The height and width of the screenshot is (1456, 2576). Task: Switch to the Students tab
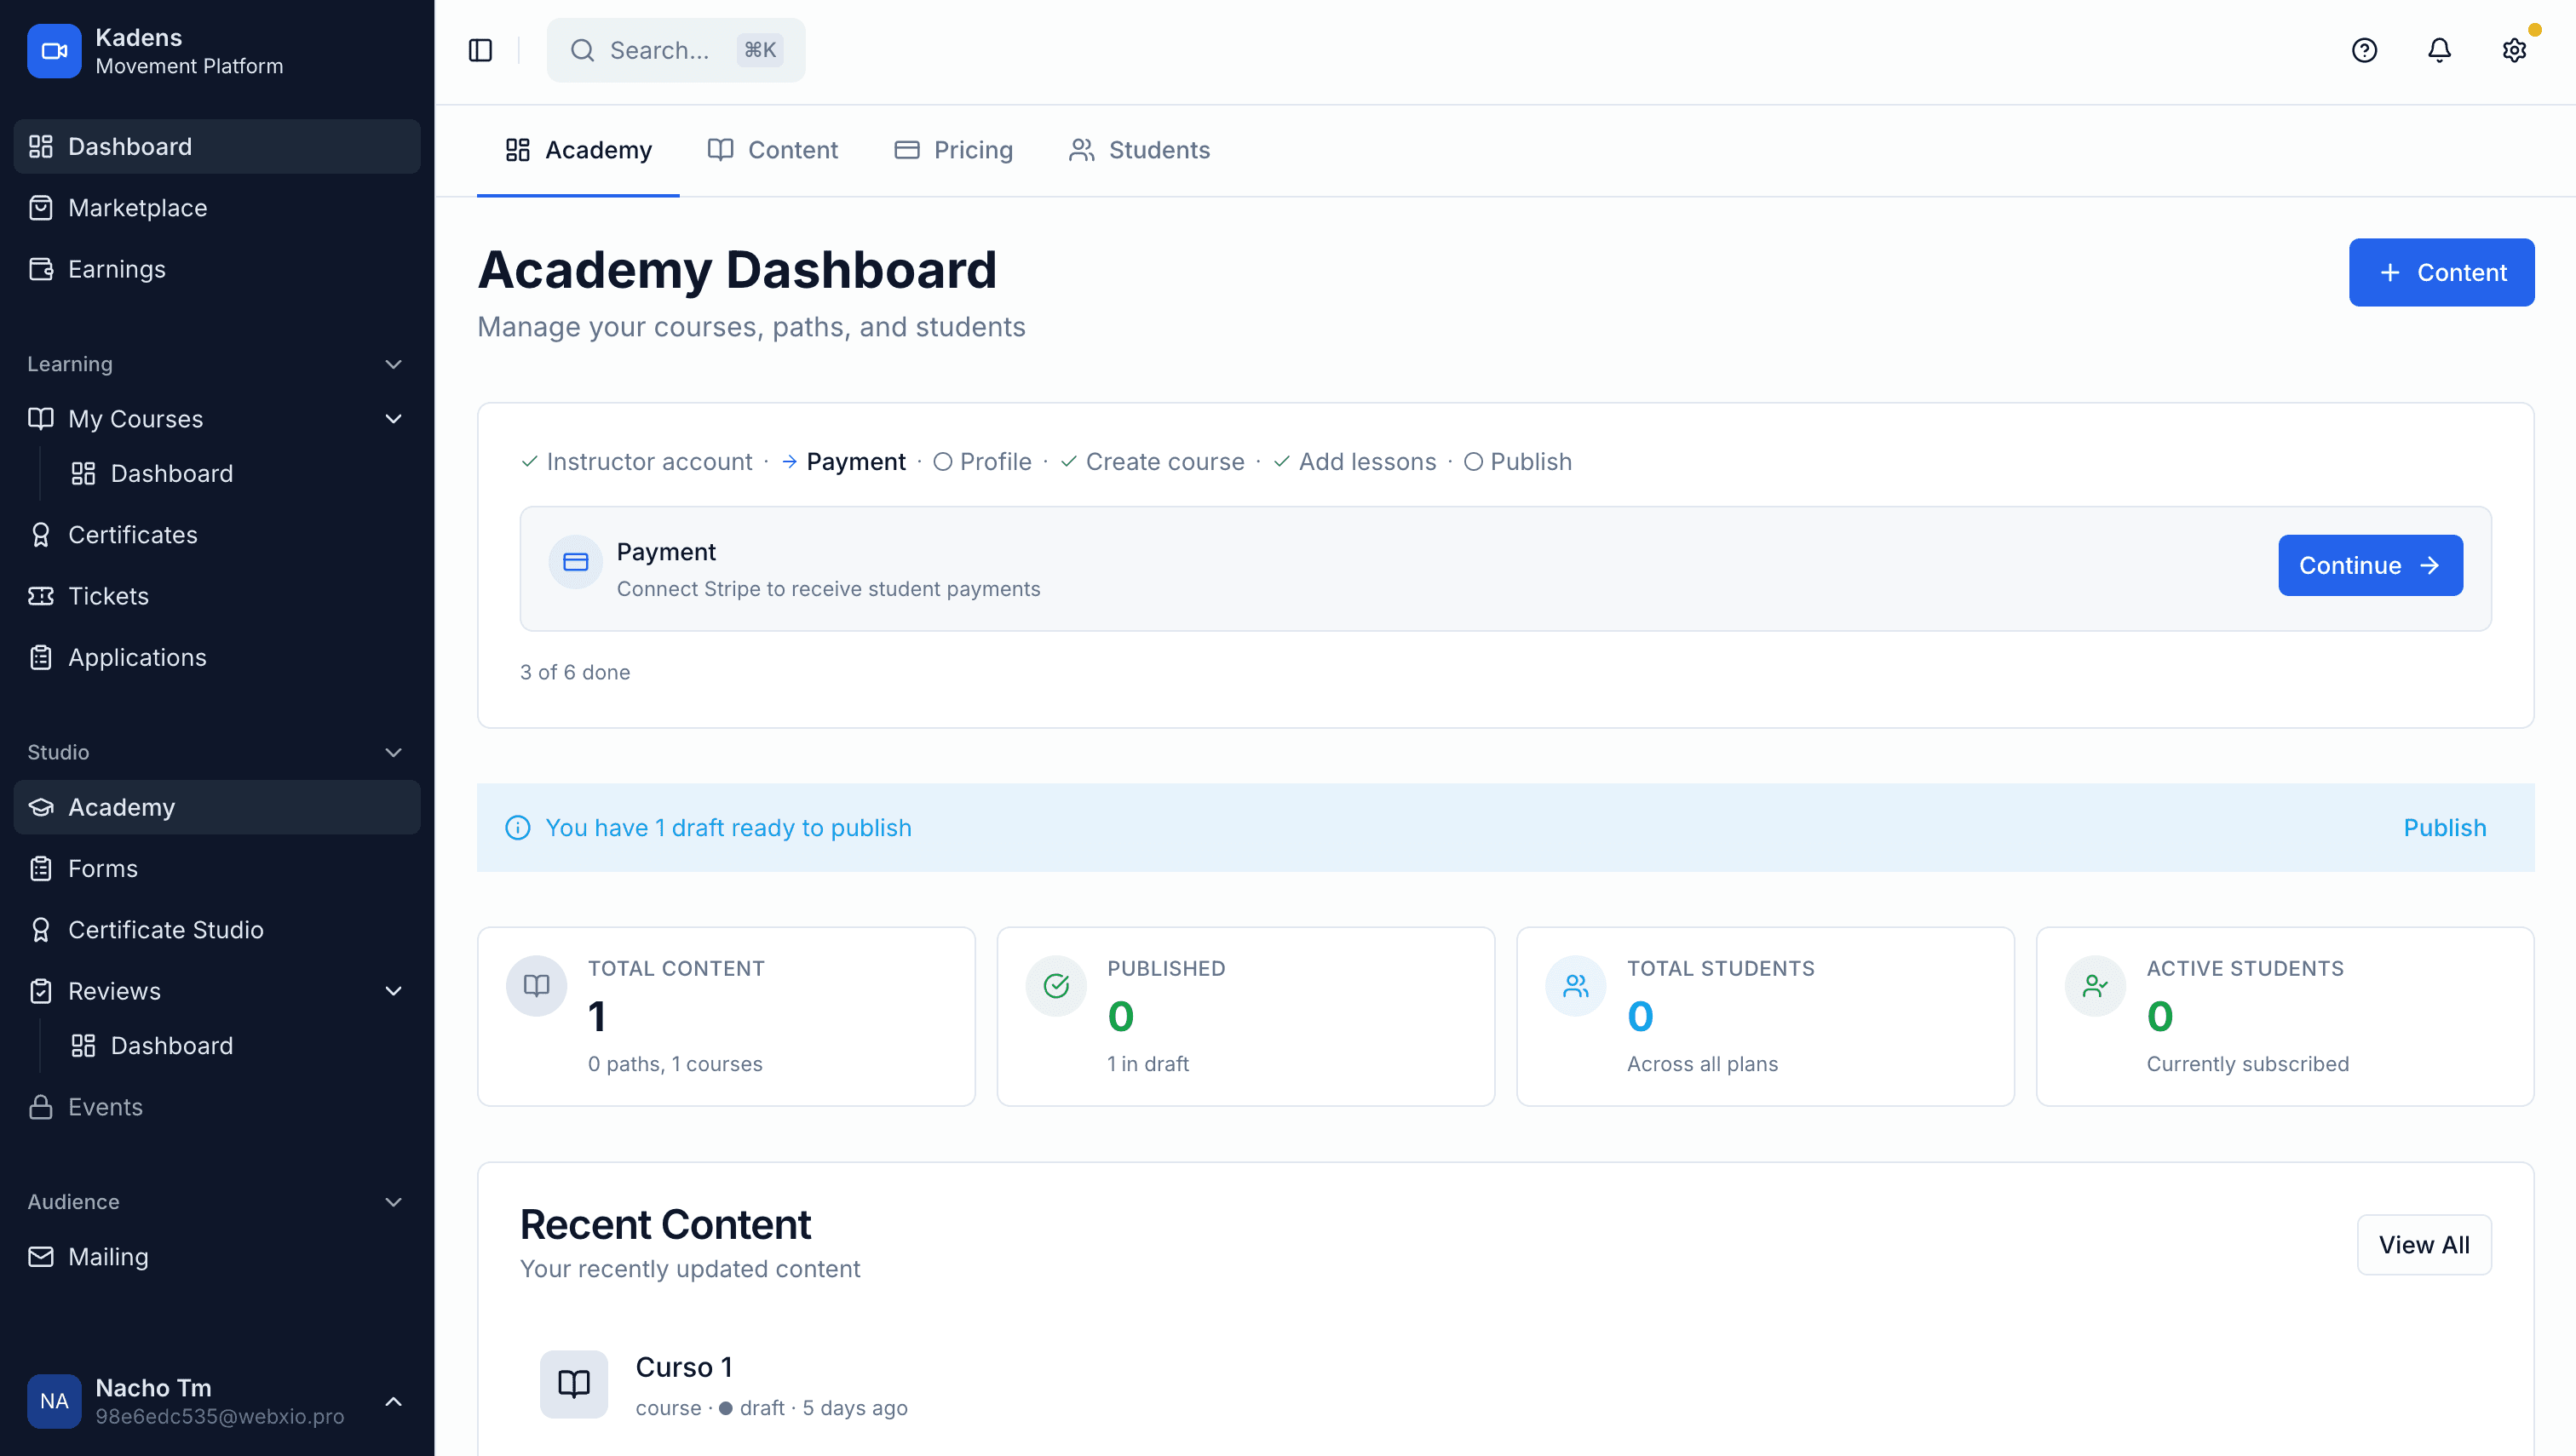click(1140, 150)
